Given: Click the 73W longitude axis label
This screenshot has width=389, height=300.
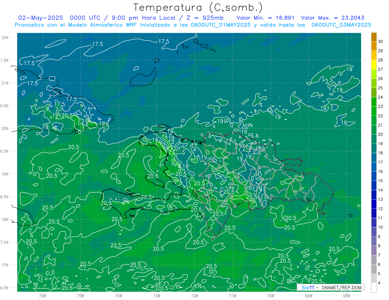Looking at the screenshot, I should (x=157, y=295).
